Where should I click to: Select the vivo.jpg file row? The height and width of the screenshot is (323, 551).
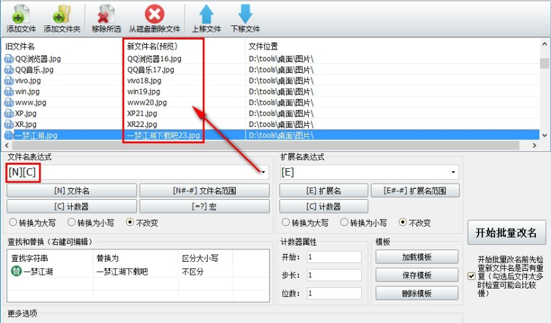[x=270, y=81]
